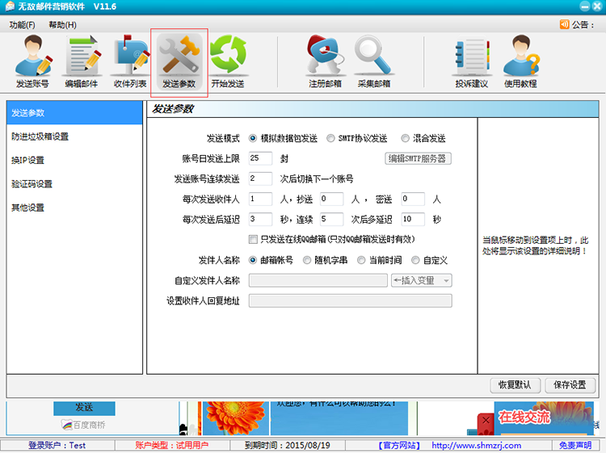606x453 pixels.
Task: Click the 编辑SMTP服务器 button
Action: pos(418,158)
